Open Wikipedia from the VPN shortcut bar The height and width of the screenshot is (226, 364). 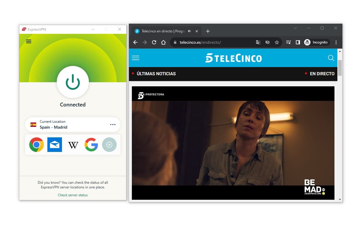[73, 145]
